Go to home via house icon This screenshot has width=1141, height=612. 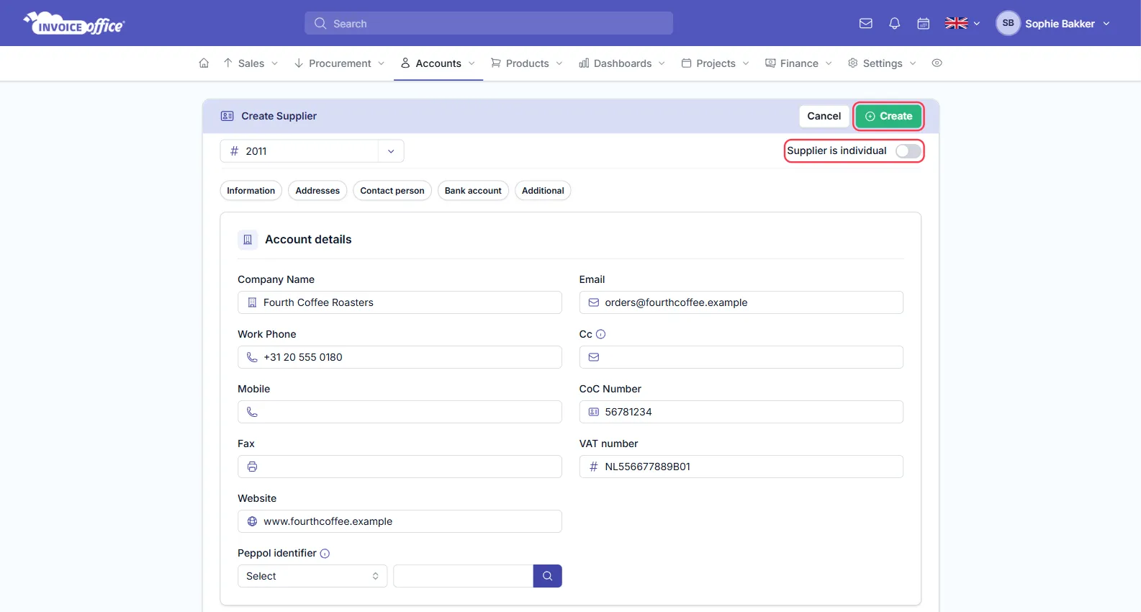tap(204, 63)
